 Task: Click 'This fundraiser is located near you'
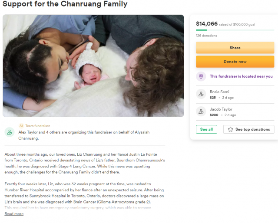point(241,76)
